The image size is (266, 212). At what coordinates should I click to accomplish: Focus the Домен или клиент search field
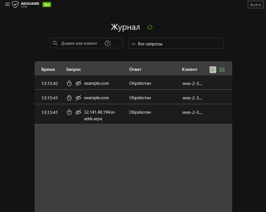point(86,43)
